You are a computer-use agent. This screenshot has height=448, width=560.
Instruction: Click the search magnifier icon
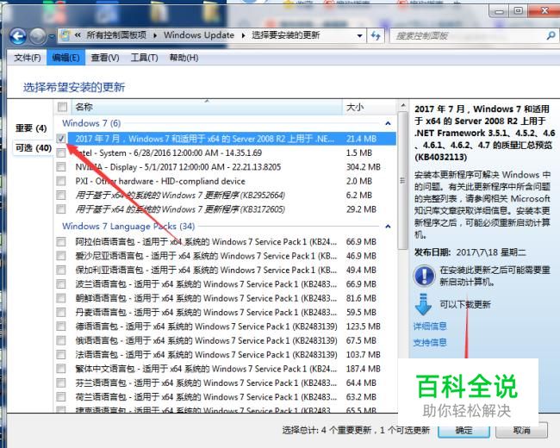551,35
